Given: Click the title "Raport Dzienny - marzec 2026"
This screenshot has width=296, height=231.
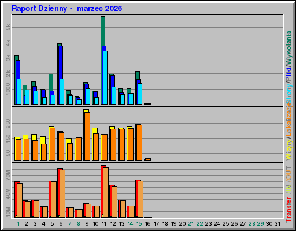Looking at the screenshot, I should (x=66, y=9).
